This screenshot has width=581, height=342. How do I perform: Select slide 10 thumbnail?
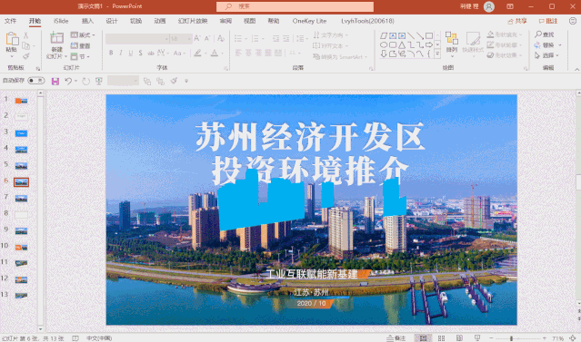21,247
